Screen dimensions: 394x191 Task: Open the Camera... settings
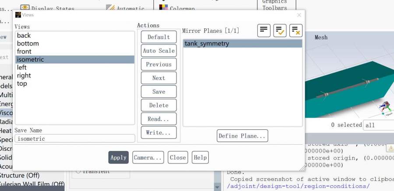(148, 157)
